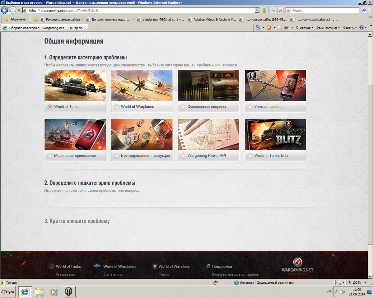373x298 pixels.
Task: Expand the address bar history dropdown
Action: [257, 10]
